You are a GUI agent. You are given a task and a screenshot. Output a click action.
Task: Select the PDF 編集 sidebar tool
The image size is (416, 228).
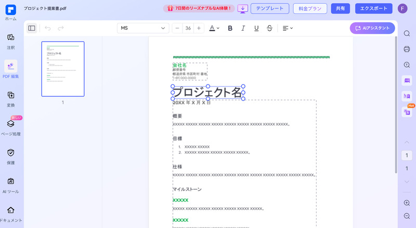[10, 69]
